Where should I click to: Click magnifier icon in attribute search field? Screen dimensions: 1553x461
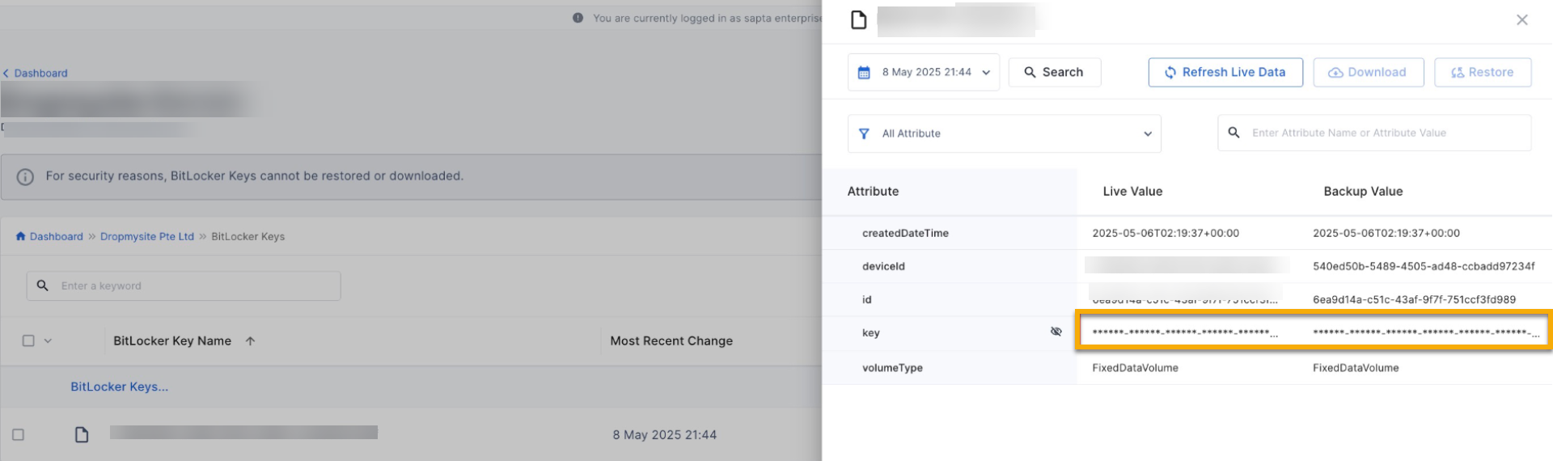[x=1234, y=133]
